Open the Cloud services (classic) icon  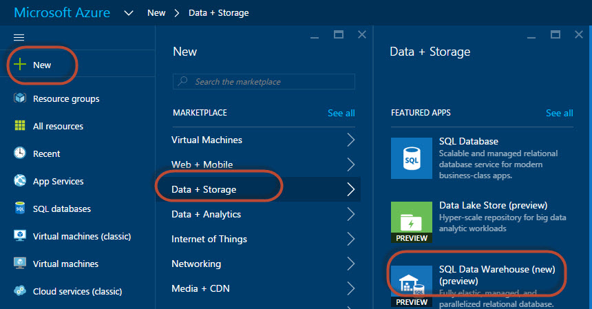pos(20,291)
